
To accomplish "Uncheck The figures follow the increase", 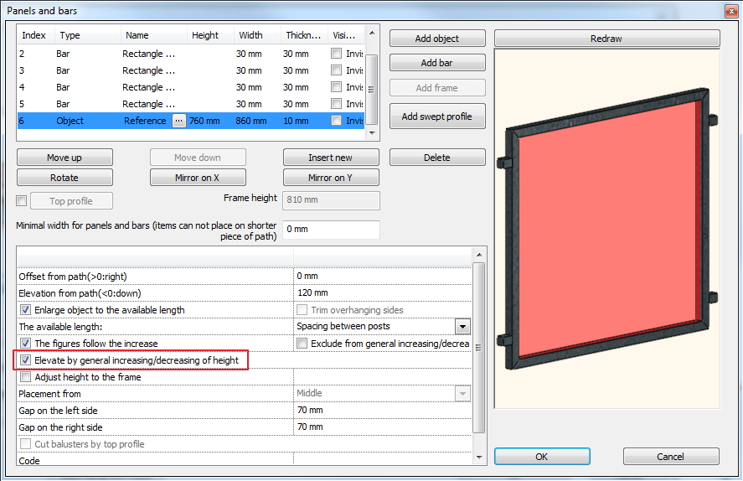I will 26,344.
